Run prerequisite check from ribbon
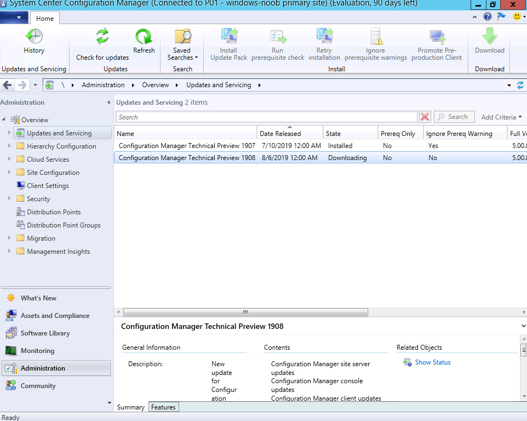The image size is (527, 421). [278, 44]
